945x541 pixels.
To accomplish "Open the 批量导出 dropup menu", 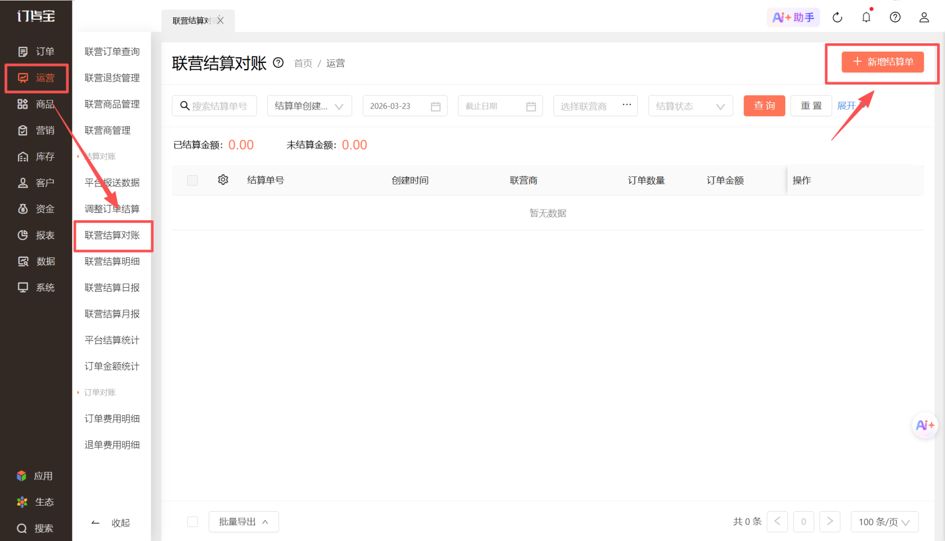I will point(244,522).
